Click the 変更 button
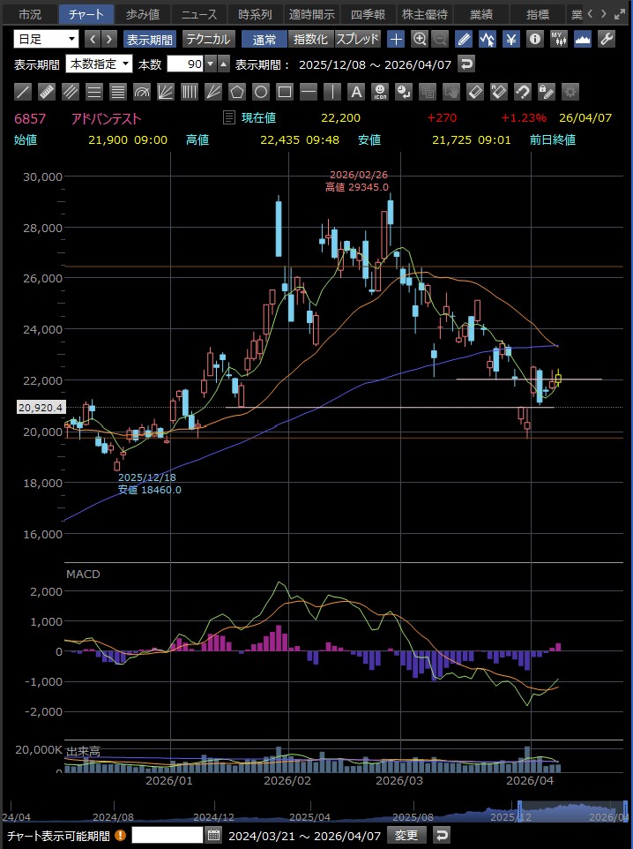 point(406,835)
